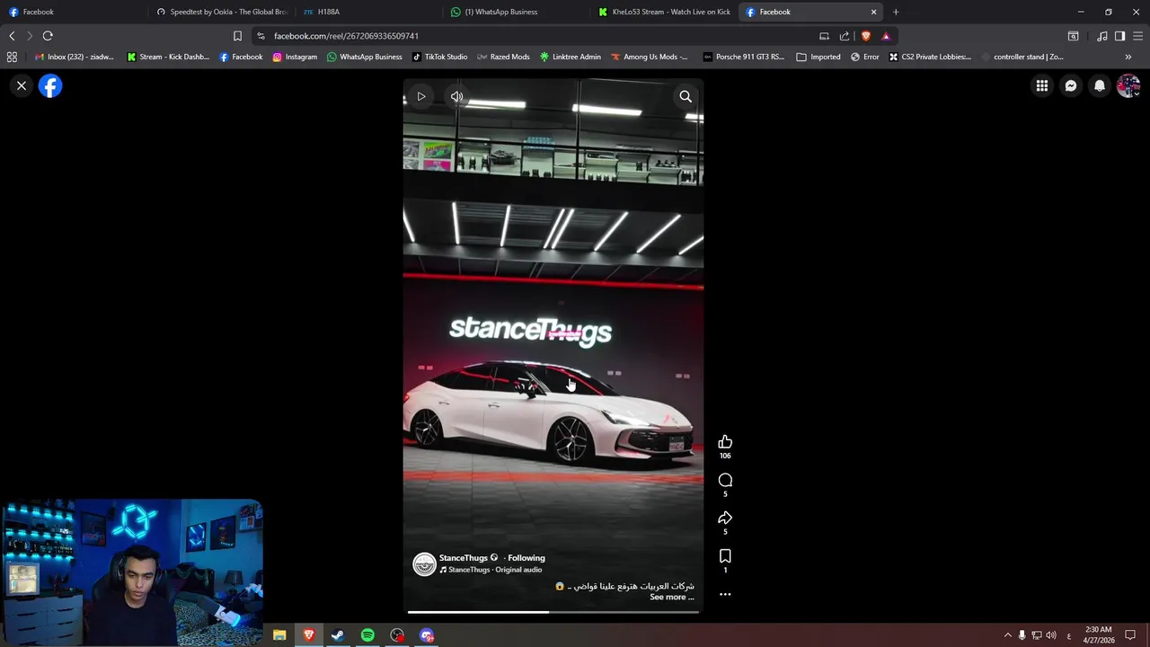Open the Inbox (232) bookmark
The width and height of the screenshot is (1150, 647).
coord(74,57)
